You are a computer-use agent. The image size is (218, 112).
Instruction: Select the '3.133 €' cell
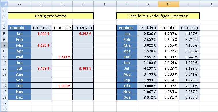click(x=189, y=68)
